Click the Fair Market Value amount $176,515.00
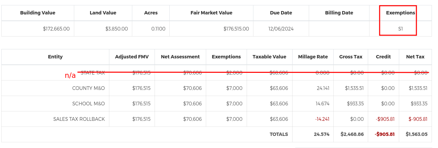 tap(236, 29)
